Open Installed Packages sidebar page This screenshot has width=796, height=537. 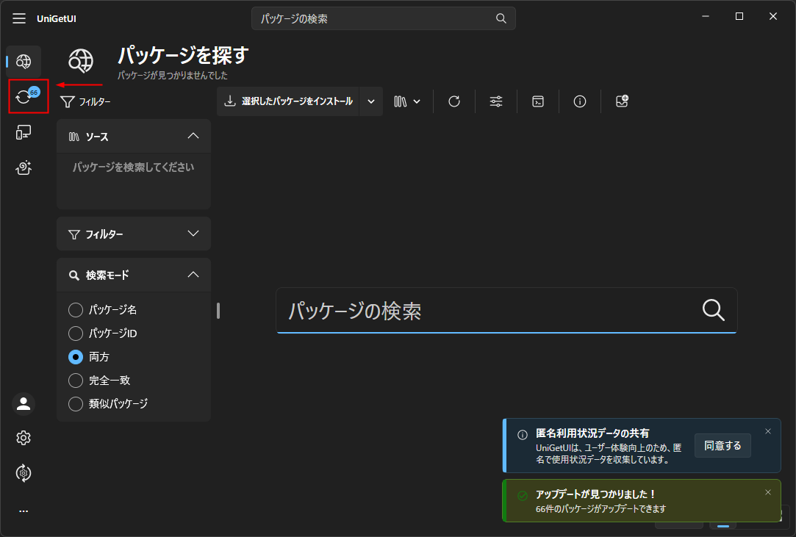point(24,132)
